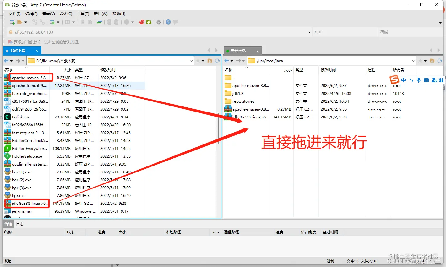This screenshot has width=446, height=267.
Task: Switch to the 传输 transfers tab
Action: coord(8,224)
